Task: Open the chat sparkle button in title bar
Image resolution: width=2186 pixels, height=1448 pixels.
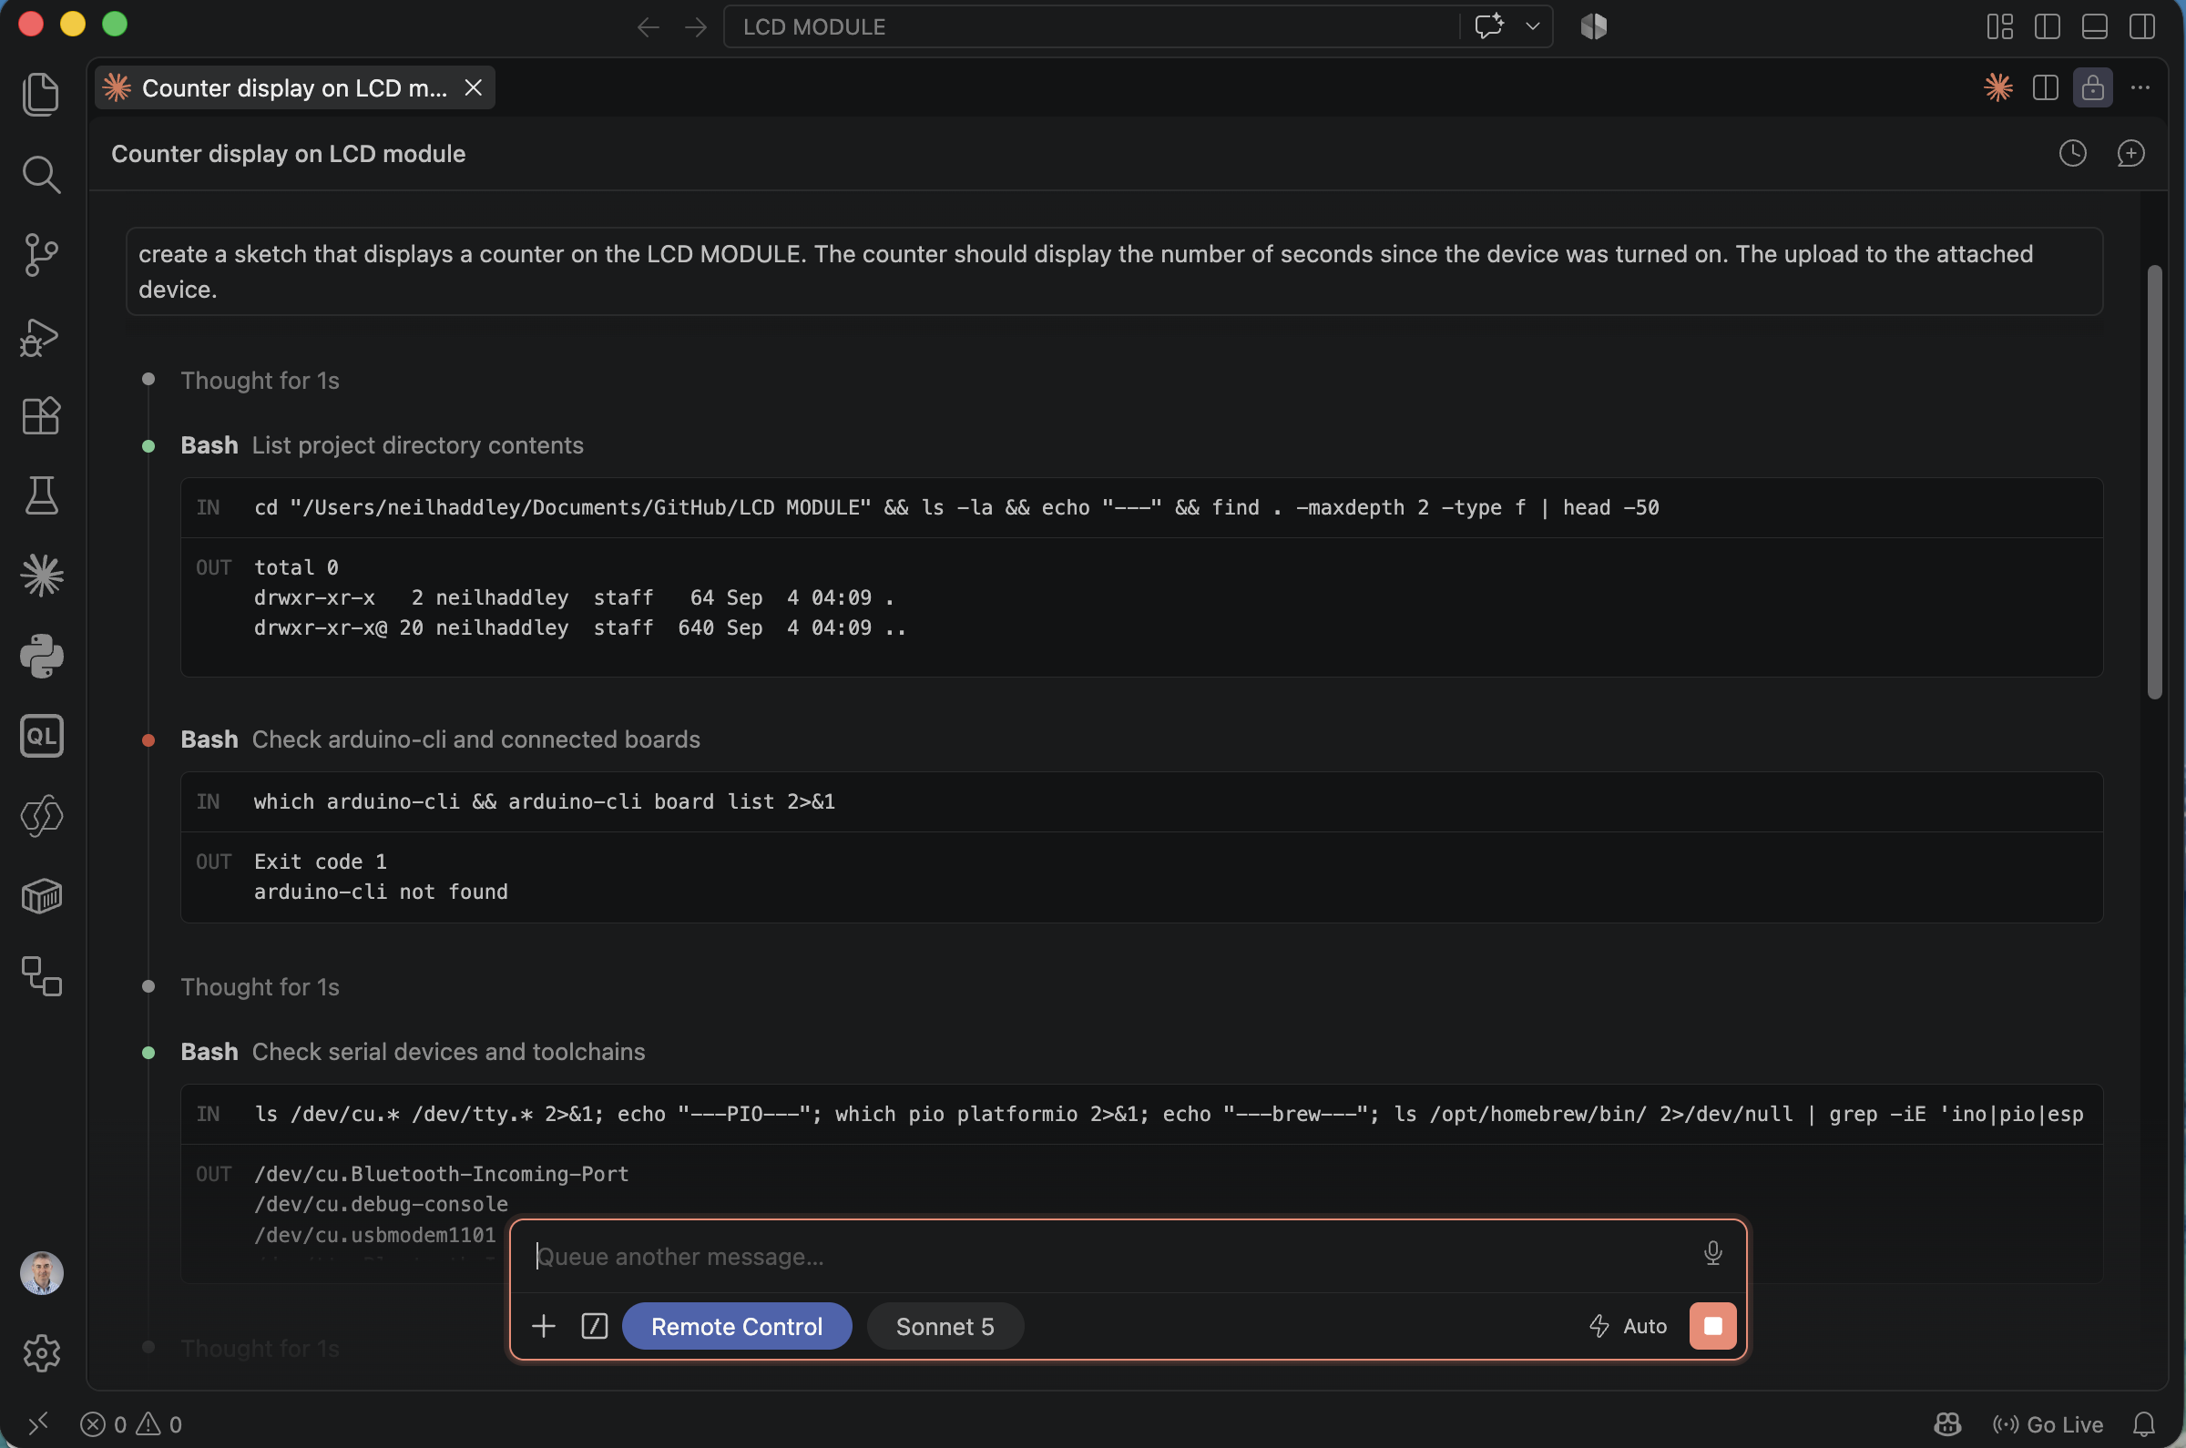Action: point(1488,25)
